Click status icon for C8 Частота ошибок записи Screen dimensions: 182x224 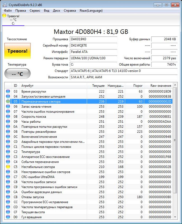[8, 182]
